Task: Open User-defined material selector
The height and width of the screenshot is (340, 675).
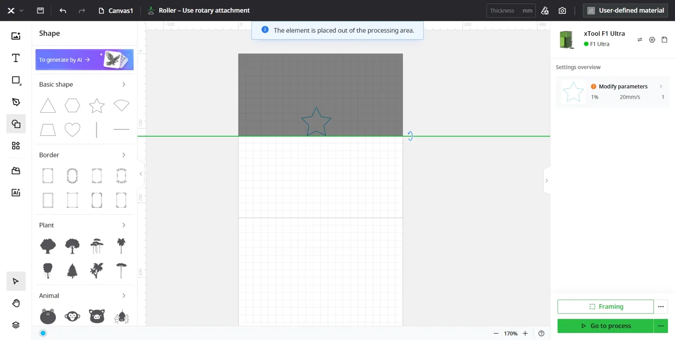Action: pos(626,10)
